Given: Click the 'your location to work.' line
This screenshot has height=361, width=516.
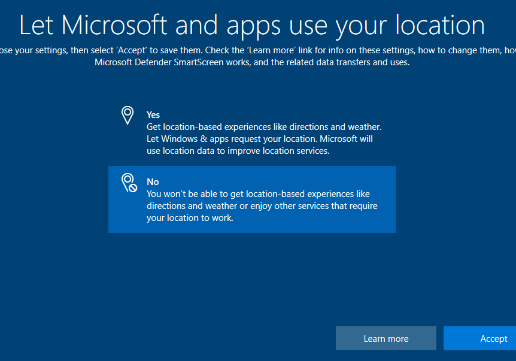Looking at the screenshot, I should click(x=190, y=218).
